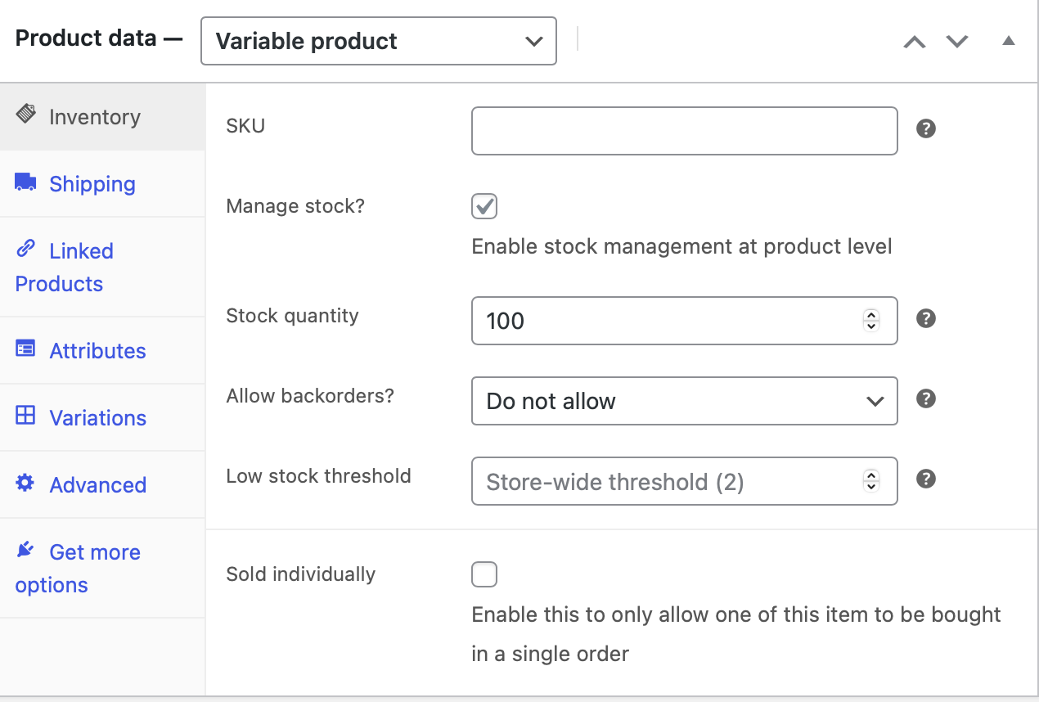
Task: Open the Variable product type dropdown
Action: pos(379,41)
